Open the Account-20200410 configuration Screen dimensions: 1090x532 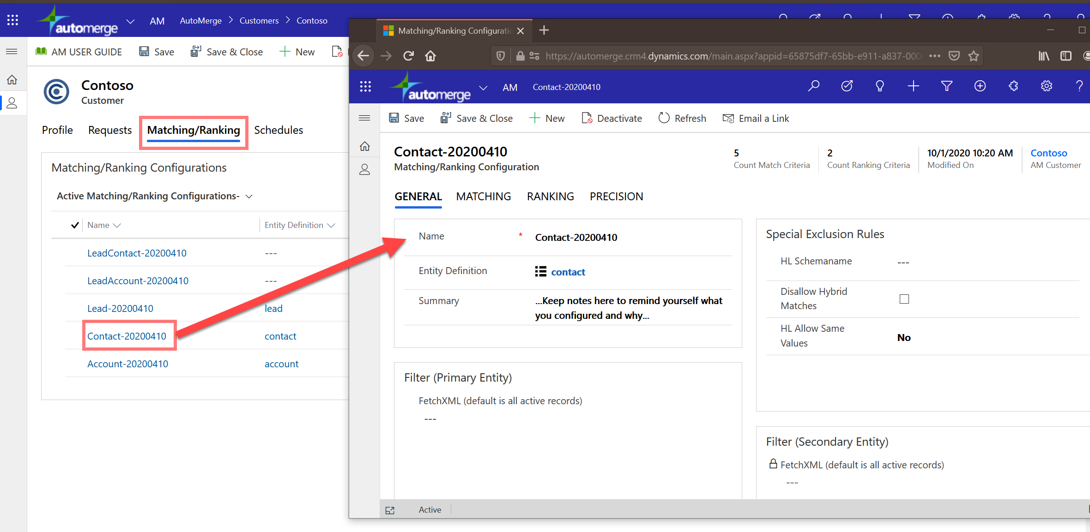tap(127, 364)
